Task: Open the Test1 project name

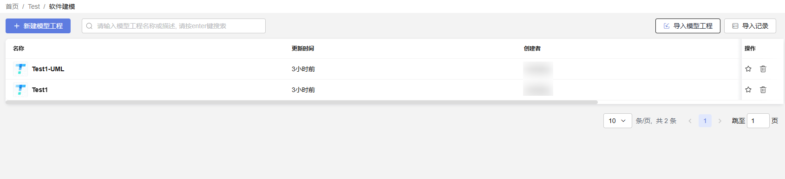Action: (39, 90)
